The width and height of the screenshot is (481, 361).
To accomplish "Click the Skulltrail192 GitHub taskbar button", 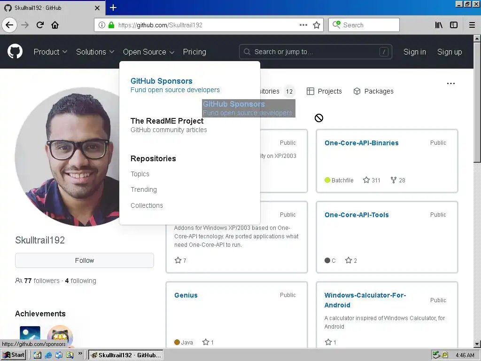I will [x=126, y=355].
